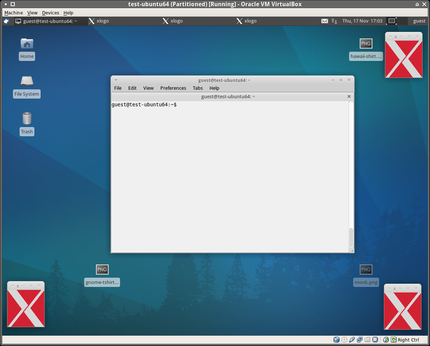
Task: Expand the bottom-left xlogo window's menu arrow
Action: (12, 286)
